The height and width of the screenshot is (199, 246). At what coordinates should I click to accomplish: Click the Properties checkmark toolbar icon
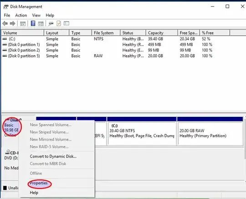coord(59,23)
